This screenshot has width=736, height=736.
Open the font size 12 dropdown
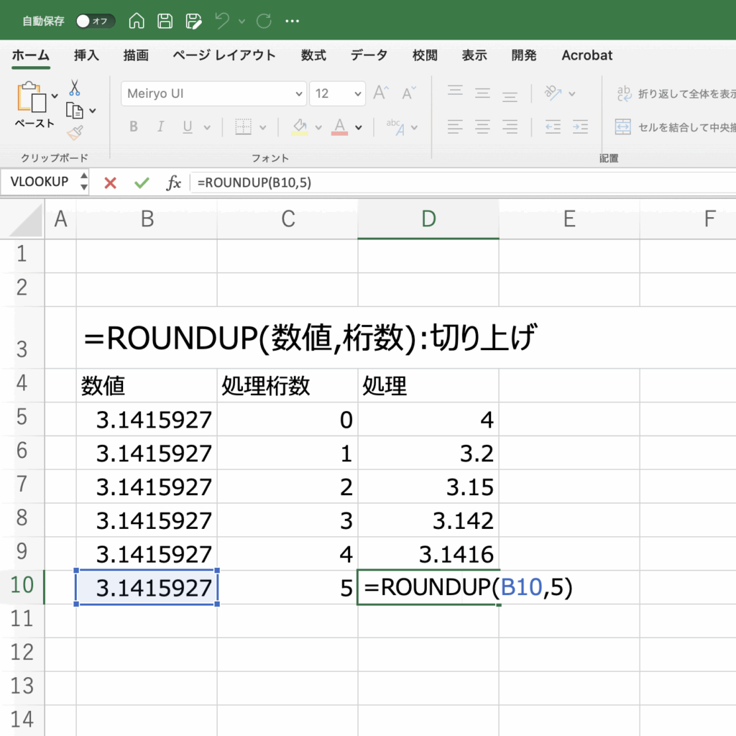[358, 93]
